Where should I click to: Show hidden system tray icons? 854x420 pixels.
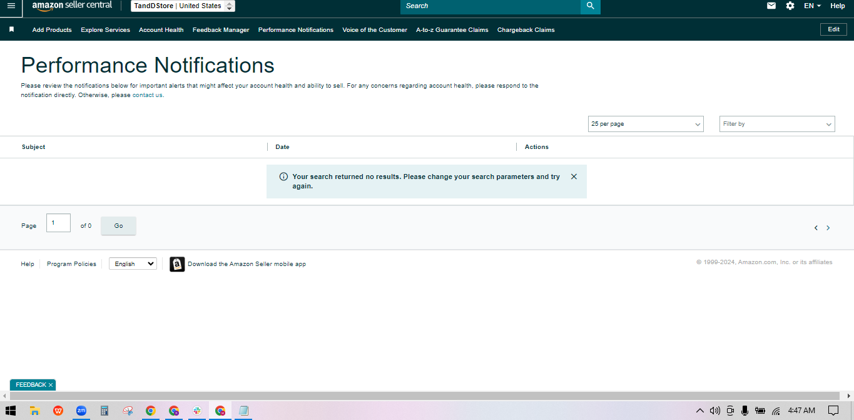tap(700, 411)
